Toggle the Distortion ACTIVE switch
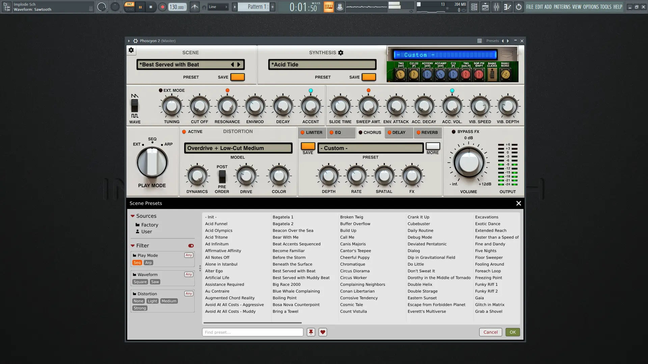This screenshot has width=648, height=364. (x=184, y=132)
